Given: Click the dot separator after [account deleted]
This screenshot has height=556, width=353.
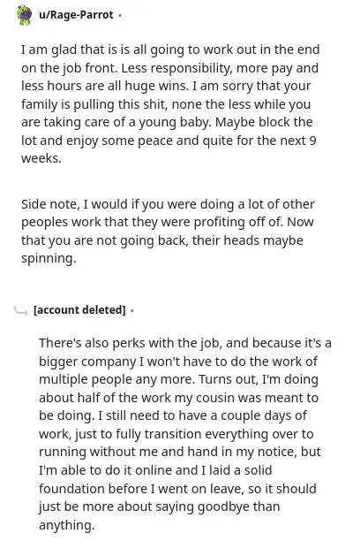Looking at the screenshot, I should coord(132,310).
